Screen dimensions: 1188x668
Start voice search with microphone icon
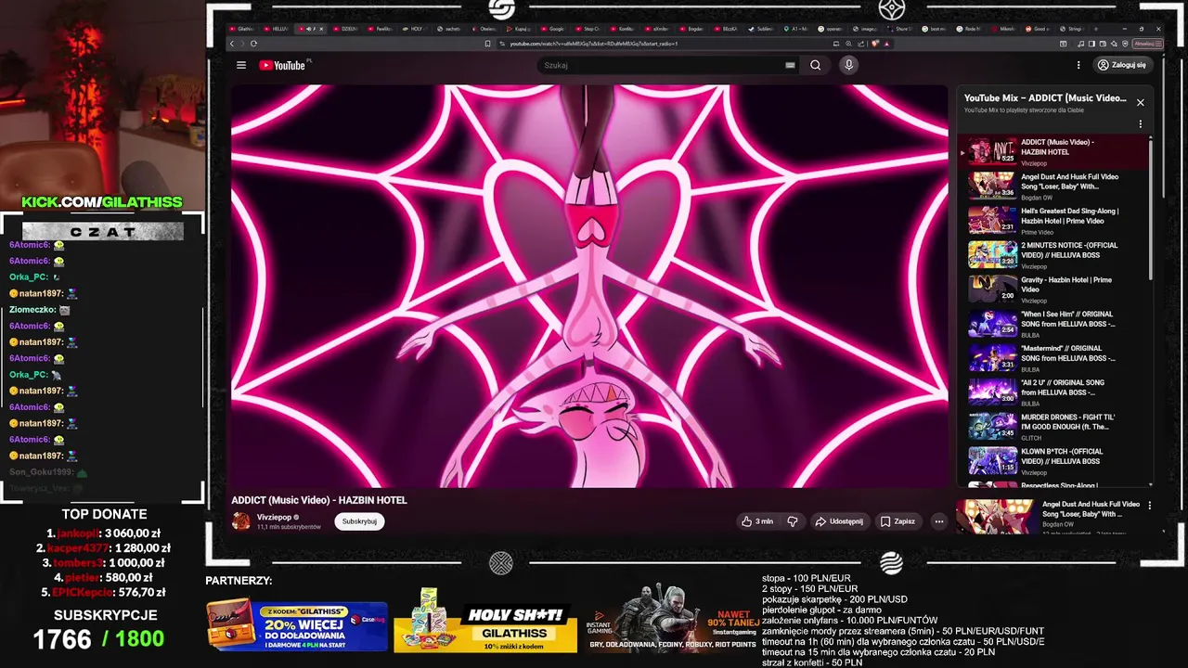[848, 65]
